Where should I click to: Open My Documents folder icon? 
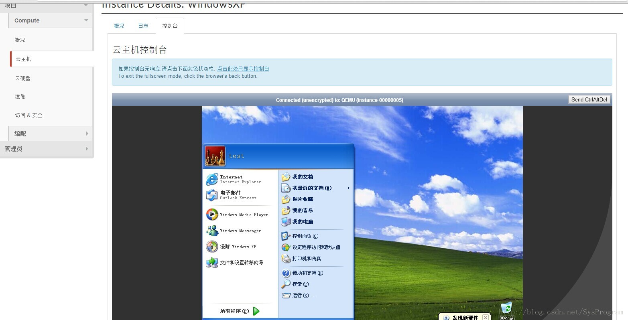coord(286,177)
